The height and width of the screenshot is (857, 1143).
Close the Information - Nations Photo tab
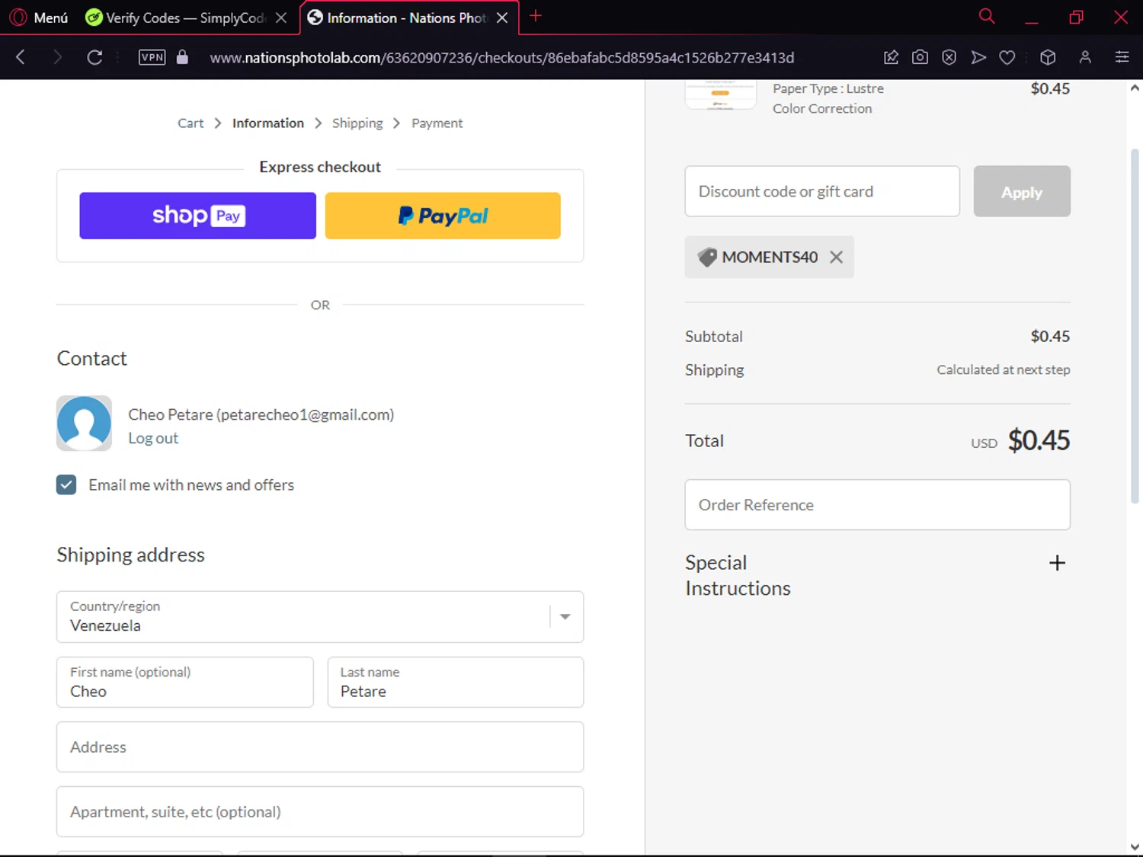coord(502,18)
